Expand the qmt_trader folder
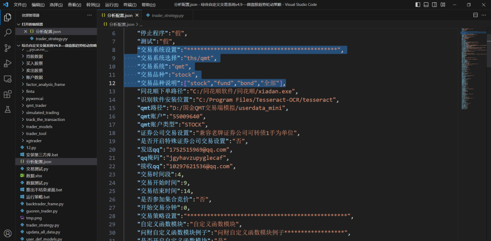Viewport: 491px width, 241px height. pyautogui.click(x=36, y=105)
